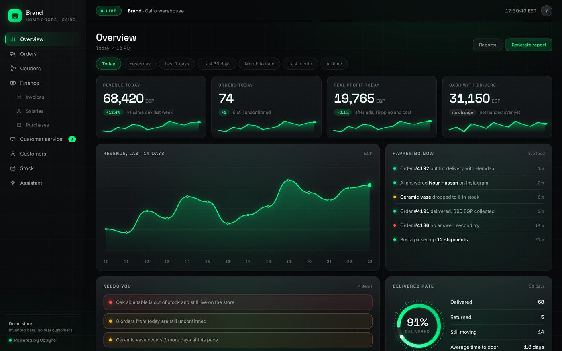Open the Cash with drivers card
Image resolution: width=562 pixels, height=351 pixels.
pyautogui.click(x=497, y=107)
